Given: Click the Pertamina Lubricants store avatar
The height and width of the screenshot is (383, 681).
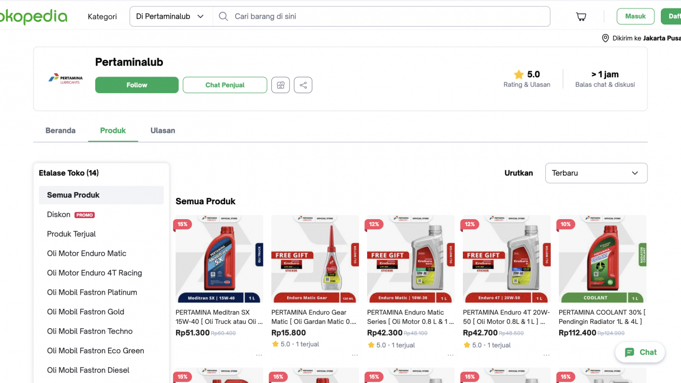Looking at the screenshot, I should 64,78.
